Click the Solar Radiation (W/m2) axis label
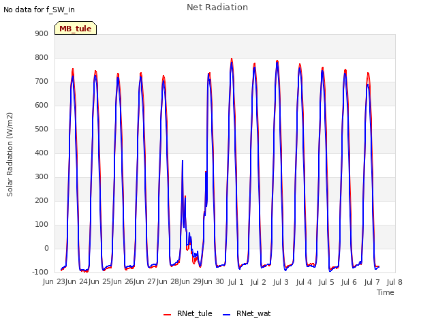436x327 pixels. click(x=10, y=155)
